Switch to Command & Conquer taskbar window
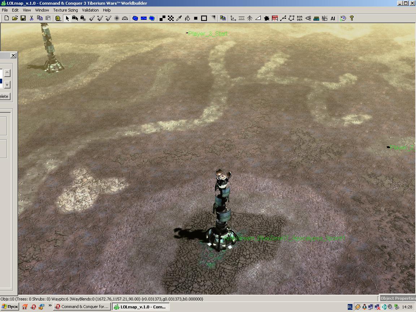416x312 pixels. click(x=82, y=307)
